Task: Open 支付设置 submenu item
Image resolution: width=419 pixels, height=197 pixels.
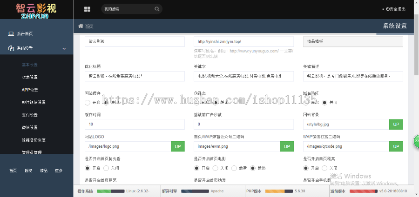Action: [30, 115]
